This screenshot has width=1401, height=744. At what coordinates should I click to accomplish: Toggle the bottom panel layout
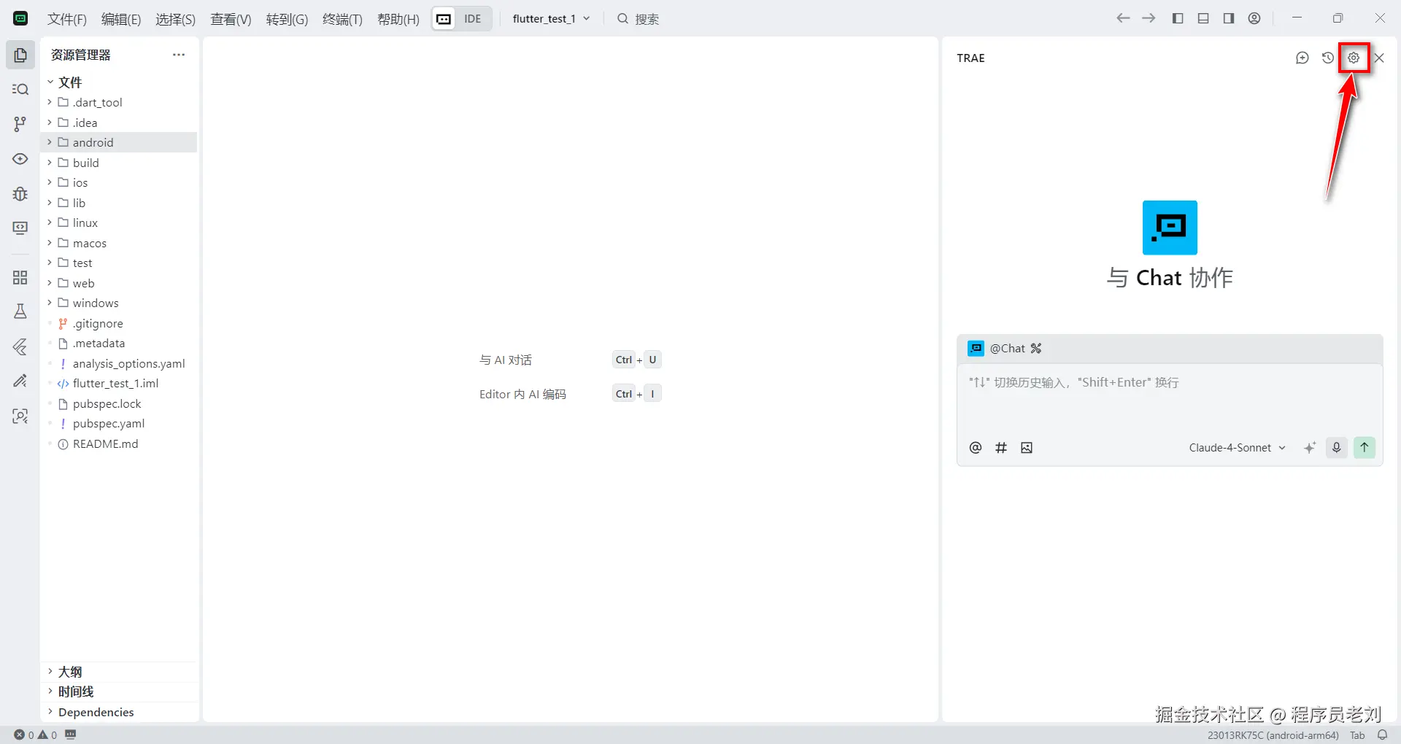pos(1203,18)
